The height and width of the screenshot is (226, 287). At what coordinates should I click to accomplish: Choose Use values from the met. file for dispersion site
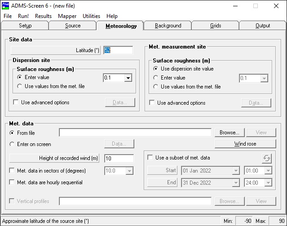[20, 86]
